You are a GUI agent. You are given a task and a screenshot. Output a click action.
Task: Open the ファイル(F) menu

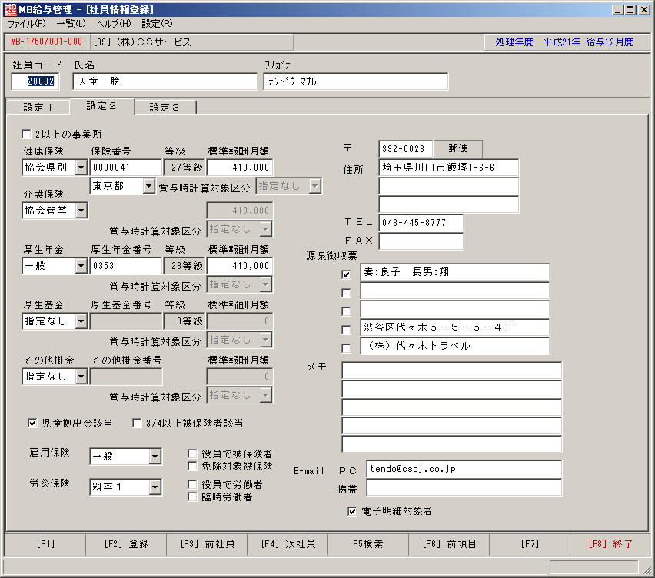coord(26,24)
